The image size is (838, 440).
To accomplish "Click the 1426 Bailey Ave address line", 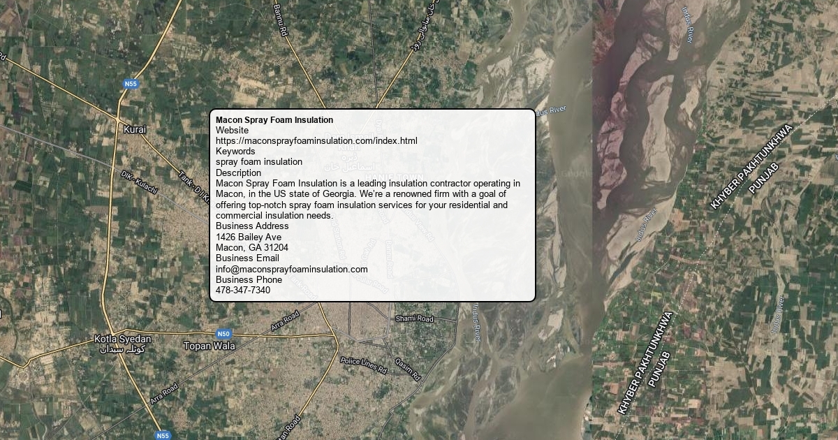I will click(249, 237).
